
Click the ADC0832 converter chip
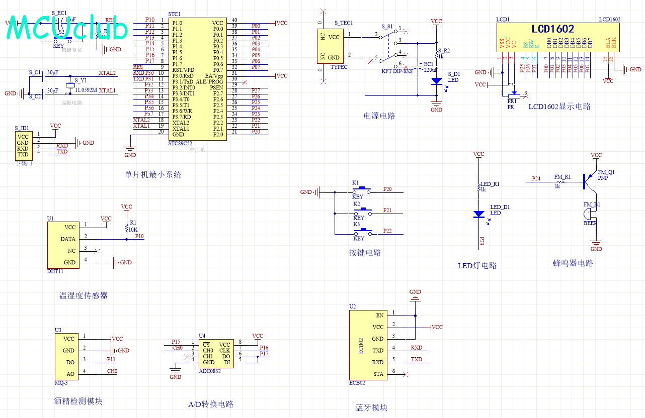(216, 353)
